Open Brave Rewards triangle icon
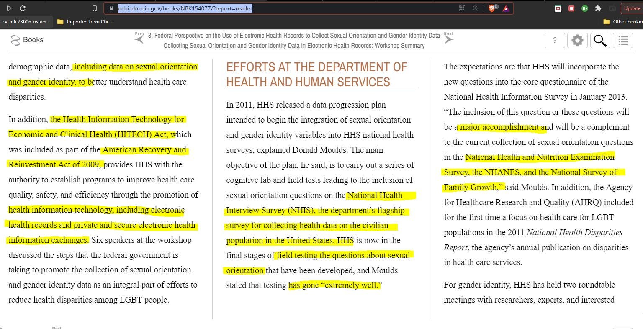This screenshot has height=329, width=643. tap(506, 8)
